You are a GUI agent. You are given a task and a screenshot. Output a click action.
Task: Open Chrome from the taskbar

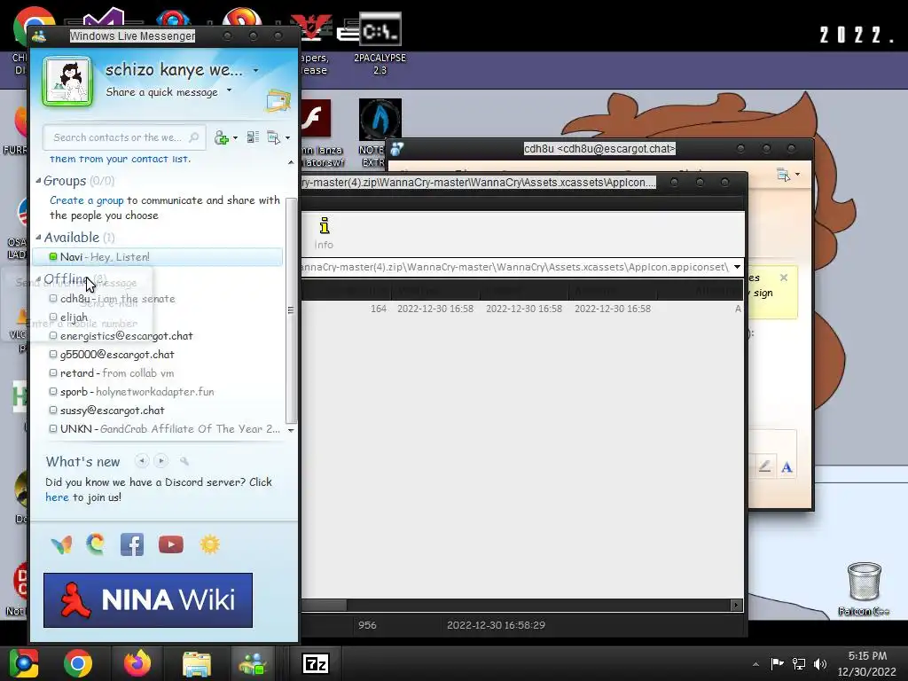coord(78,663)
